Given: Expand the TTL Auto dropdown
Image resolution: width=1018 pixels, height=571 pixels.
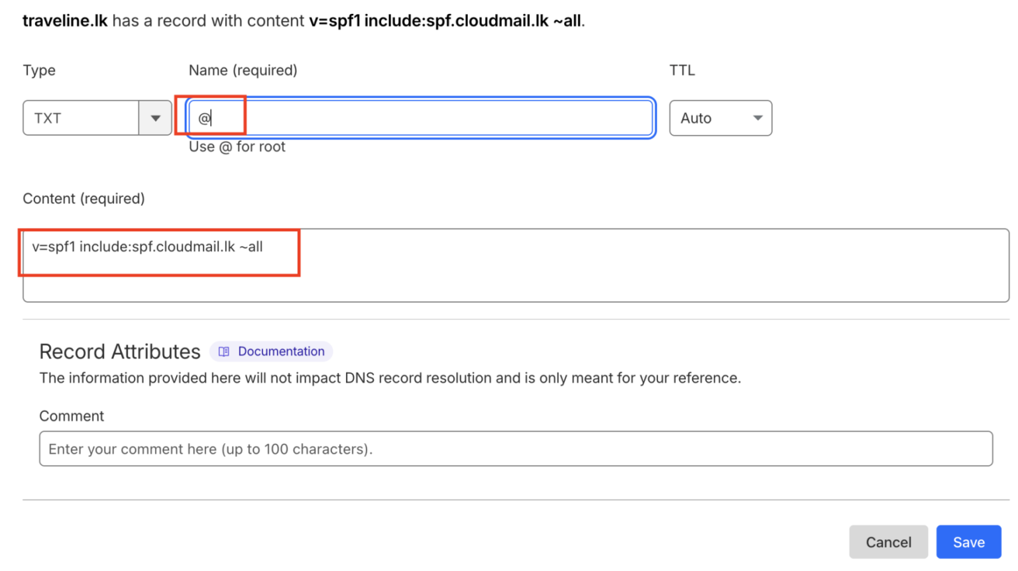Looking at the screenshot, I should pos(720,119).
